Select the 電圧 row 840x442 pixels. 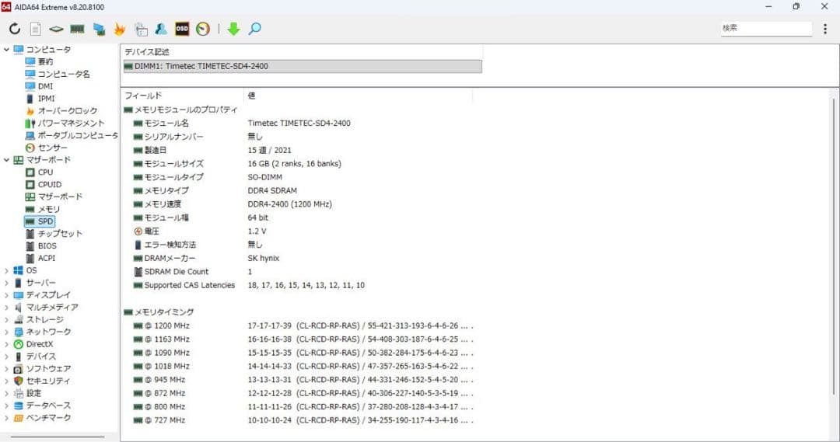pyautogui.click(x=298, y=231)
